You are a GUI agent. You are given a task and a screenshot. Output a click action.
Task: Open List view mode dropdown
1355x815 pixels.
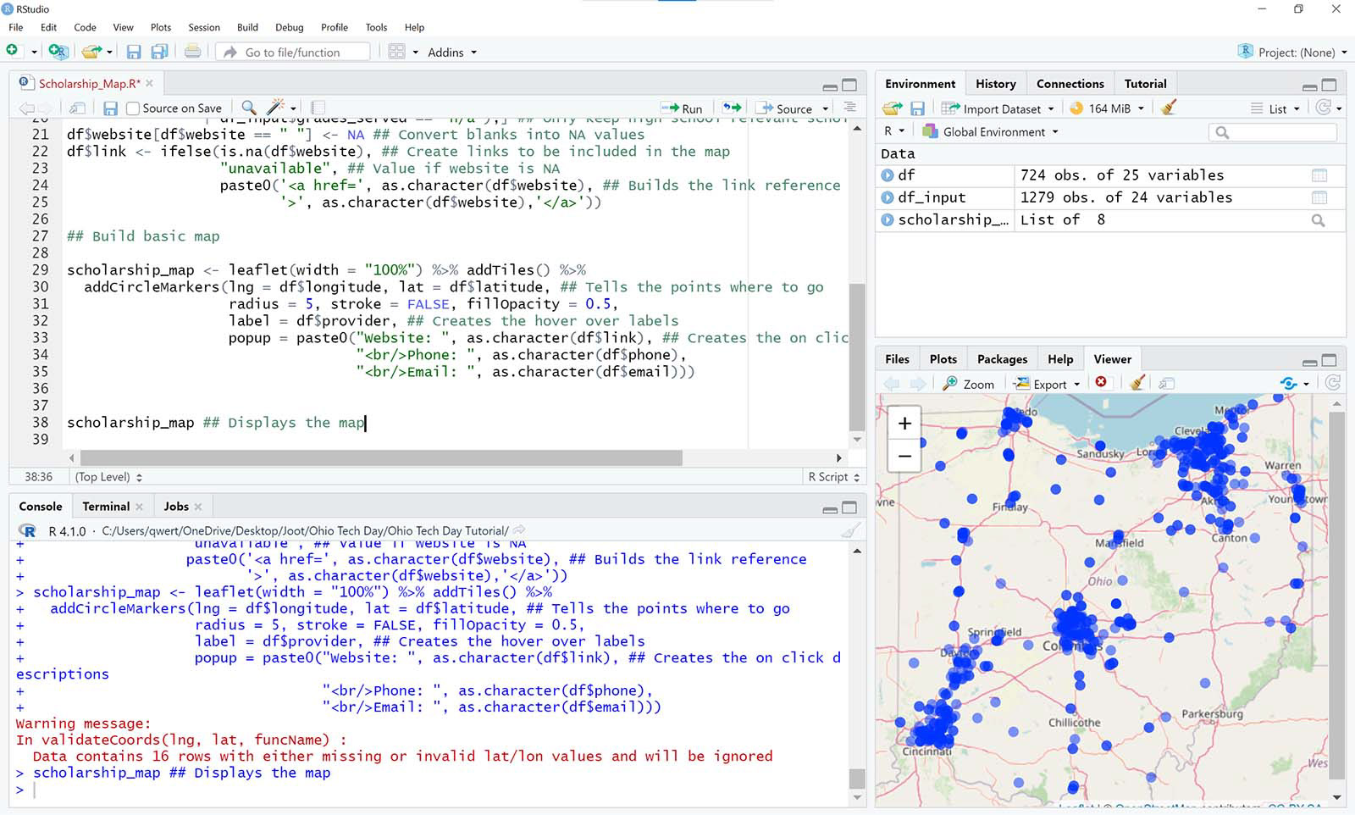pyautogui.click(x=1275, y=108)
